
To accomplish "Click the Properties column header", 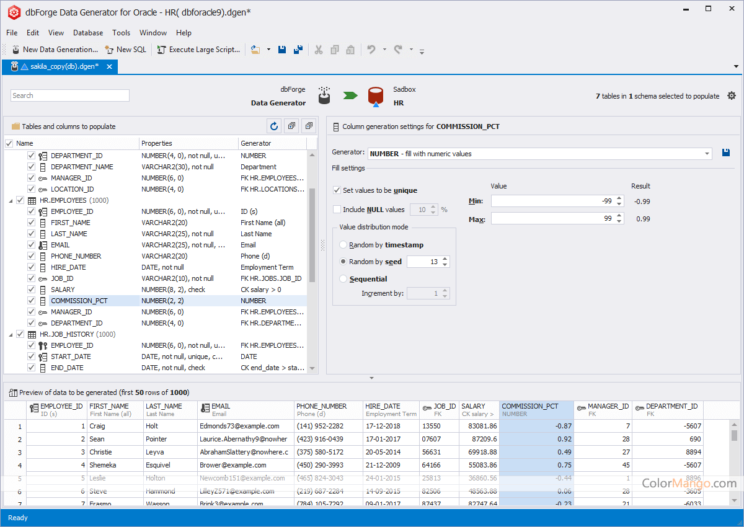I will tap(189, 143).
